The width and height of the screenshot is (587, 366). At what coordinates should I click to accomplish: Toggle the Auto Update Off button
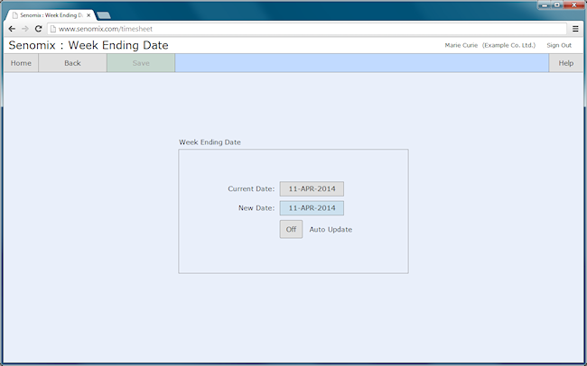coord(292,229)
